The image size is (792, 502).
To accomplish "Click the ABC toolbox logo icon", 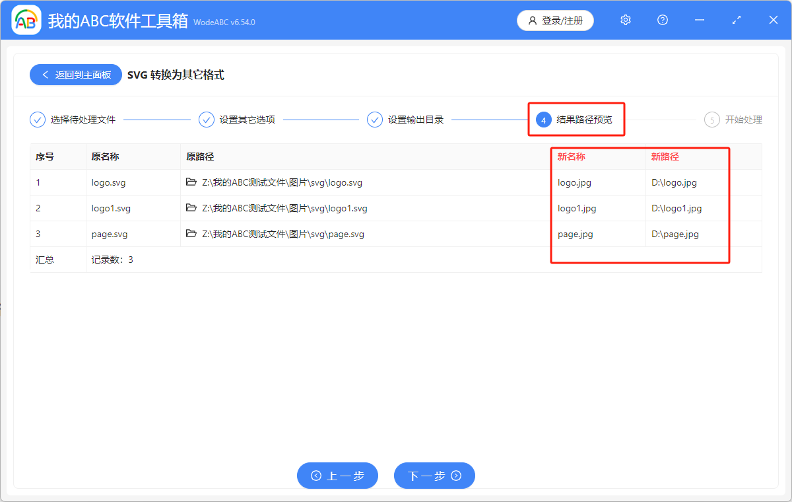I will (x=26, y=20).
